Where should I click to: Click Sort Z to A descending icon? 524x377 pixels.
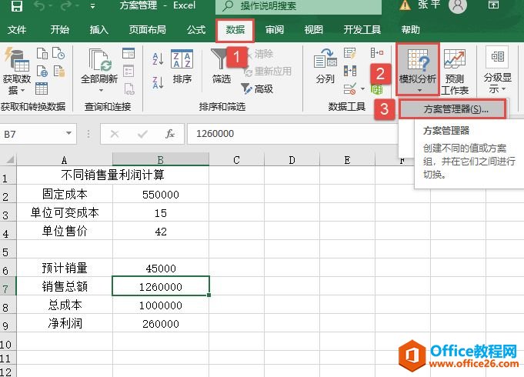tap(158, 82)
